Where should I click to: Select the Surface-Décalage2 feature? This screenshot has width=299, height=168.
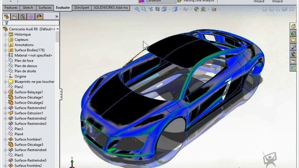tap(26, 103)
